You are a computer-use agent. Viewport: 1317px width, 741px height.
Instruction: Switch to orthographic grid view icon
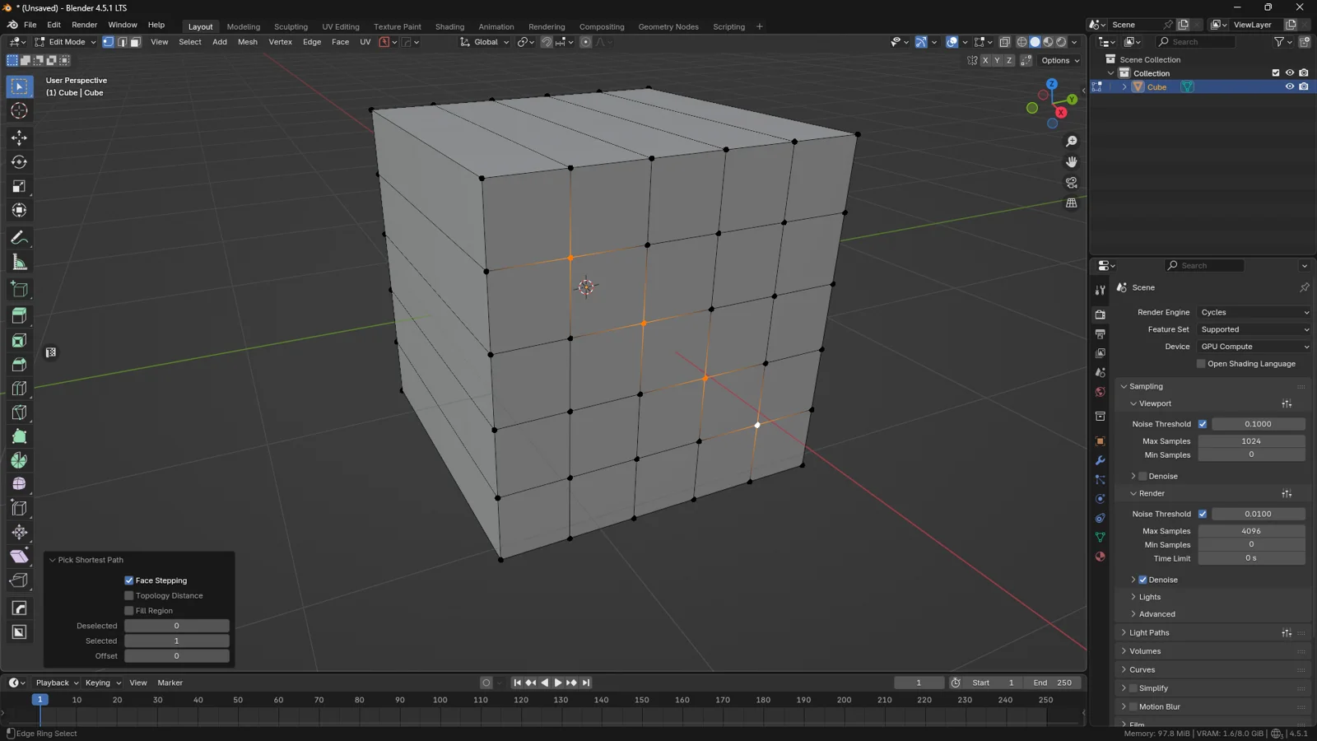click(1071, 203)
